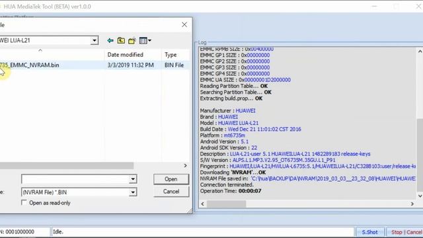Enable Open as read-only checkbox
The image size is (423, 238).
click(24, 202)
